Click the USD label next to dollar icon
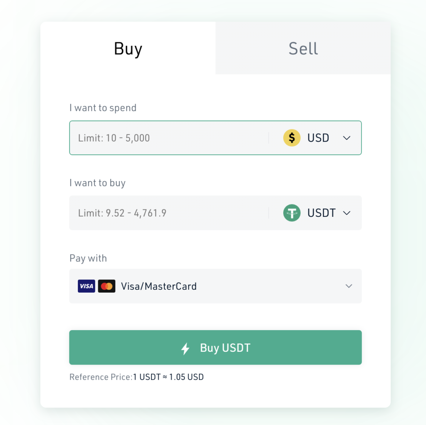The width and height of the screenshot is (426, 425). (x=318, y=138)
